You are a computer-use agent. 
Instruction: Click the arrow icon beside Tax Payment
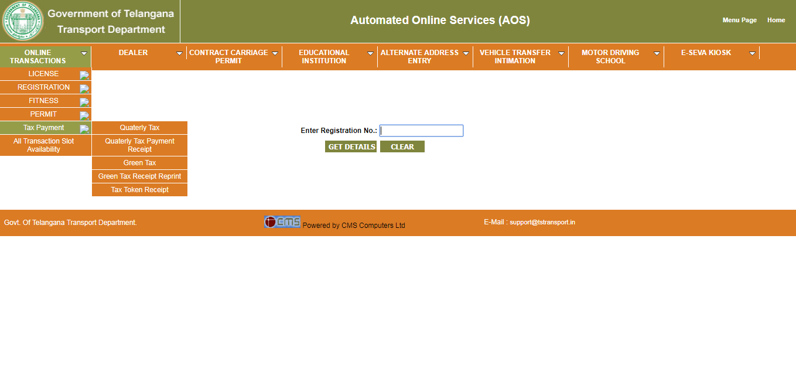pos(84,129)
